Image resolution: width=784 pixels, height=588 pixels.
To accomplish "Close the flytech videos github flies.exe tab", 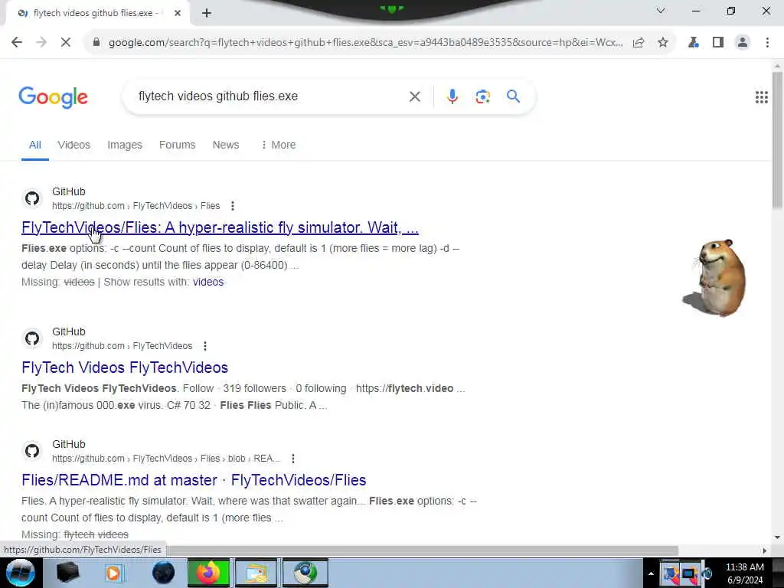I will click(x=178, y=13).
